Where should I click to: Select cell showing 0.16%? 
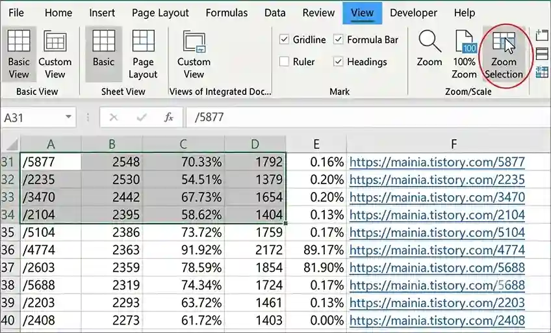click(316, 162)
